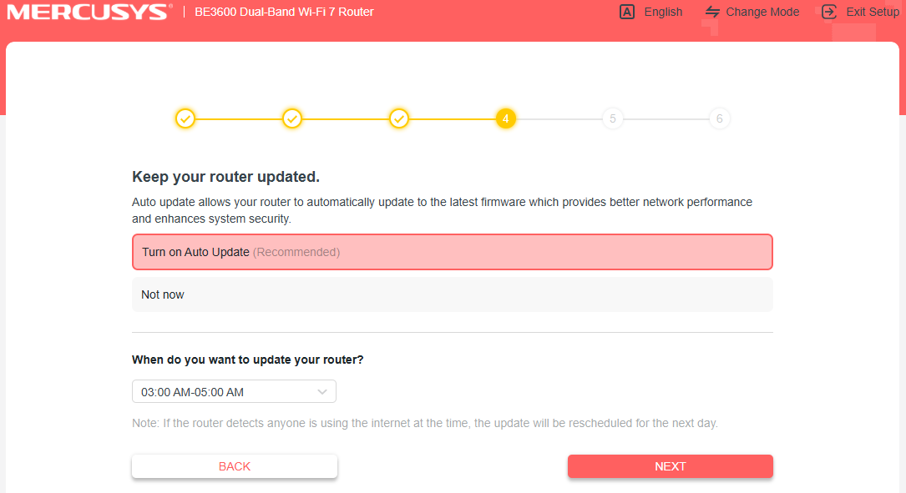Click the Exit Setup text label
The height and width of the screenshot is (493, 906).
(x=873, y=12)
